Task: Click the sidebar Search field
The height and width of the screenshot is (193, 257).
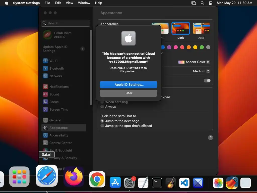Action: tap(66, 23)
